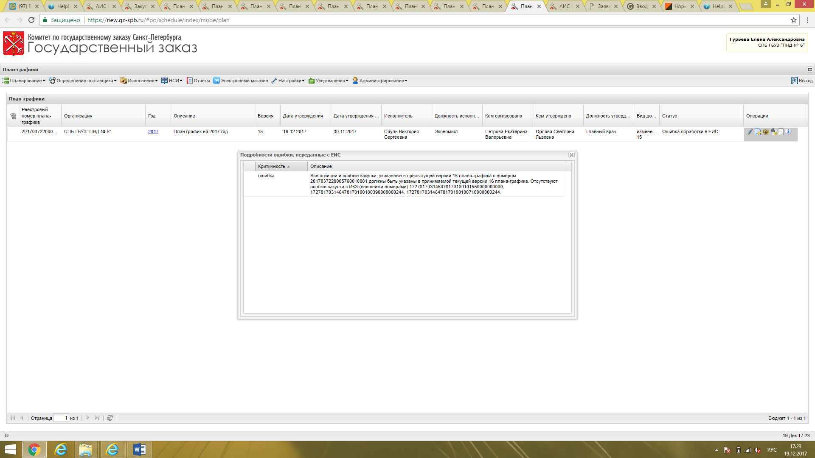Close the EIS error details dialog
Screen dimensions: 815x458
(x=571, y=155)
